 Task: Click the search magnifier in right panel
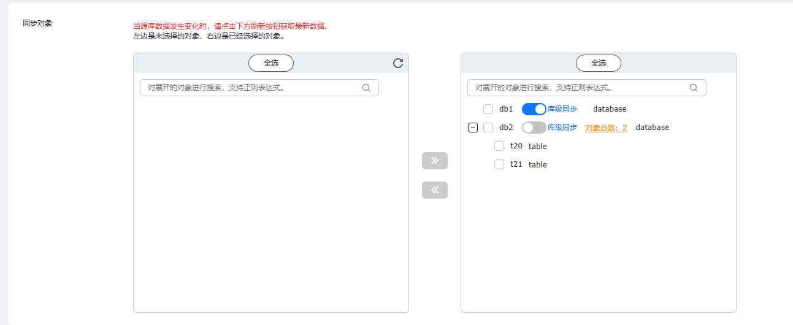(694, 88)
